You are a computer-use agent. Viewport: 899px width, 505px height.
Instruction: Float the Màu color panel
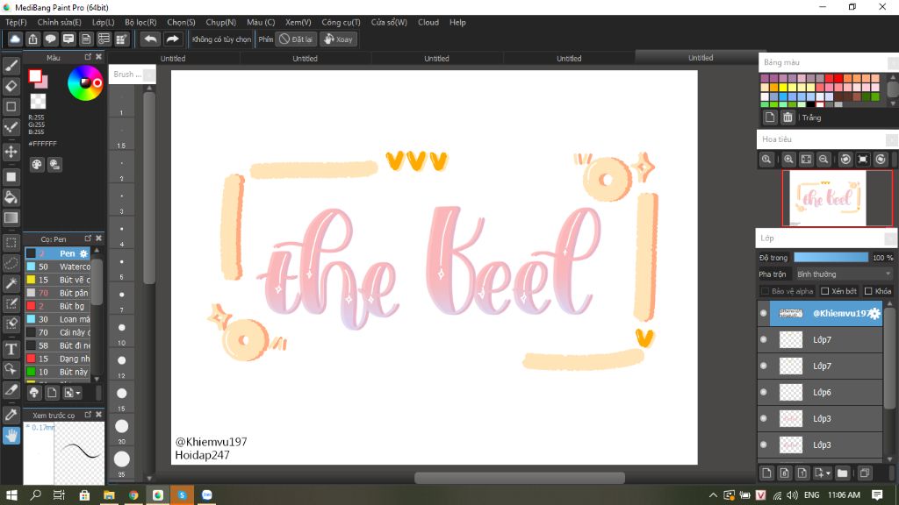click(88, 57)
